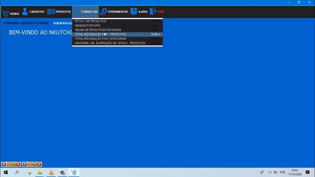
Task: Switch POR keyboard language indicator
Action: pyautogui.click(x=283, y=172)
